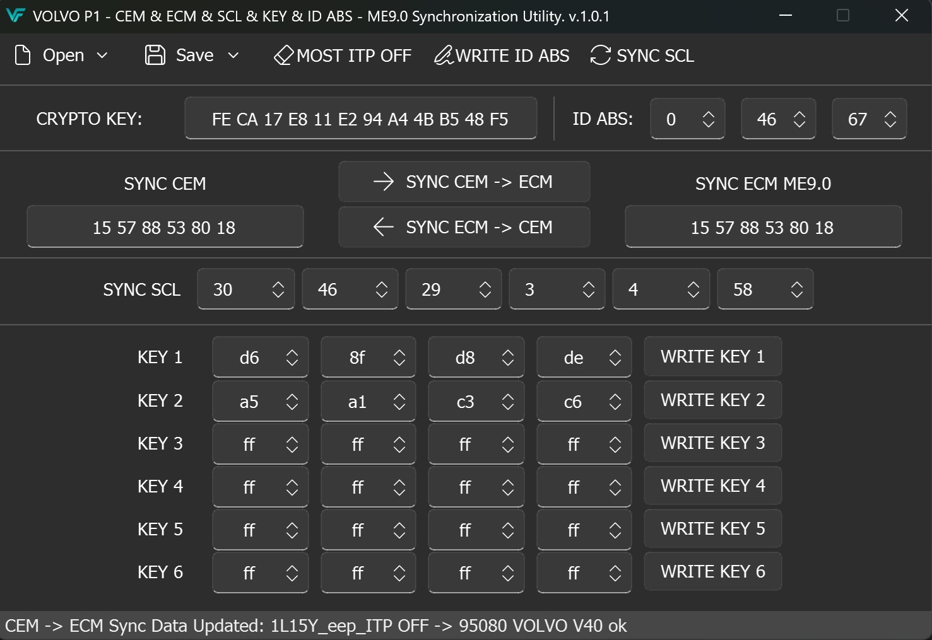Image resolution: width=932 pixels, height=640 pixels.
Task: Close the Synchronization Utility window
Action: pos(902,16)
